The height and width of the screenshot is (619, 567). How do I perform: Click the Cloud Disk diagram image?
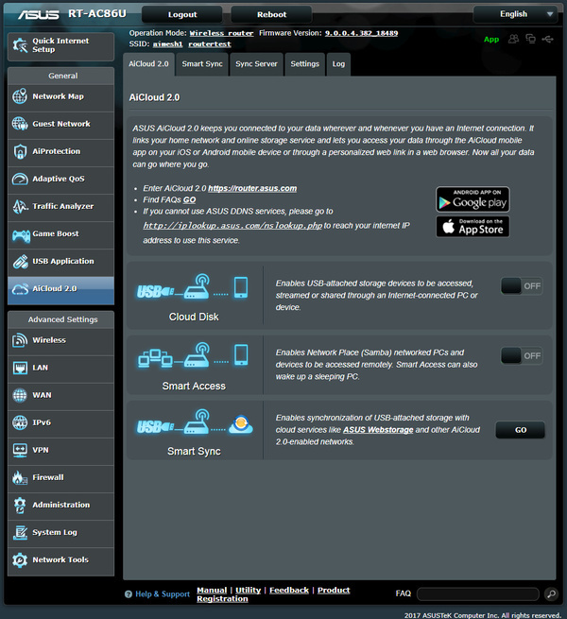tap(192, 287)
